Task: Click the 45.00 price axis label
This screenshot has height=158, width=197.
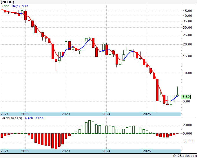Action: 187,11
